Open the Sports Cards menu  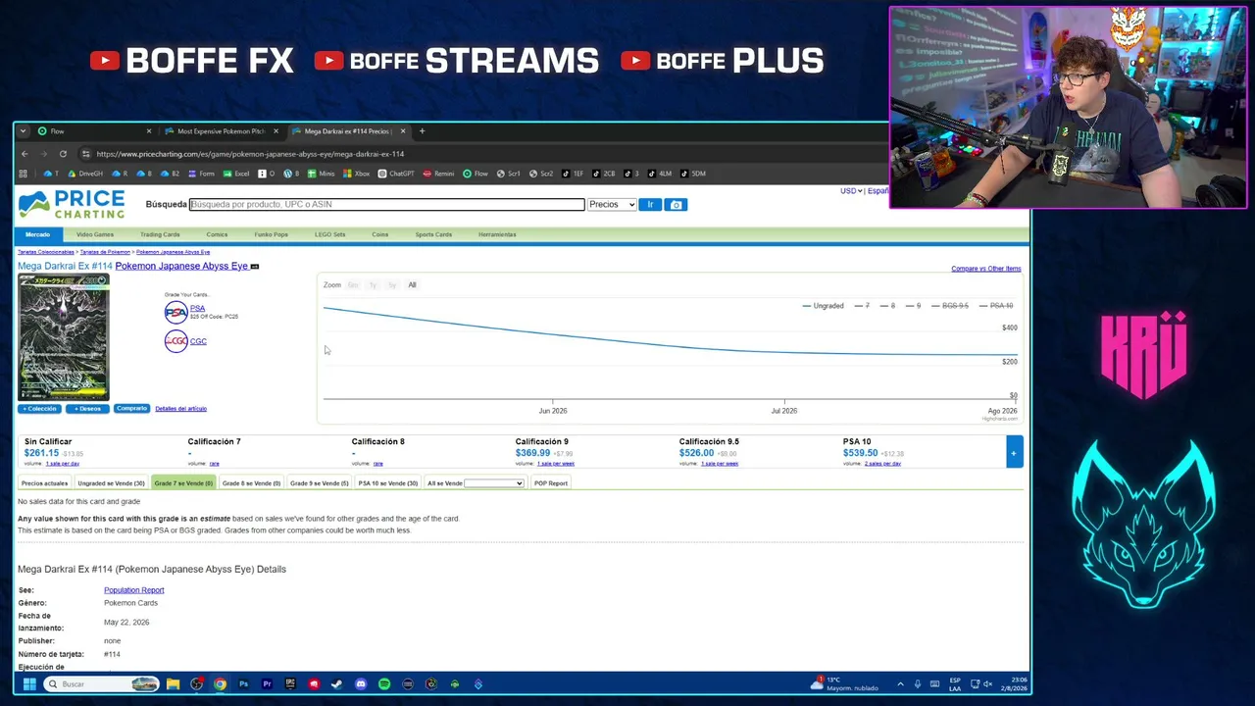433,234
